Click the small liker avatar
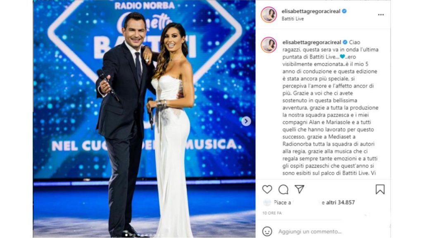 pos(267,202)
